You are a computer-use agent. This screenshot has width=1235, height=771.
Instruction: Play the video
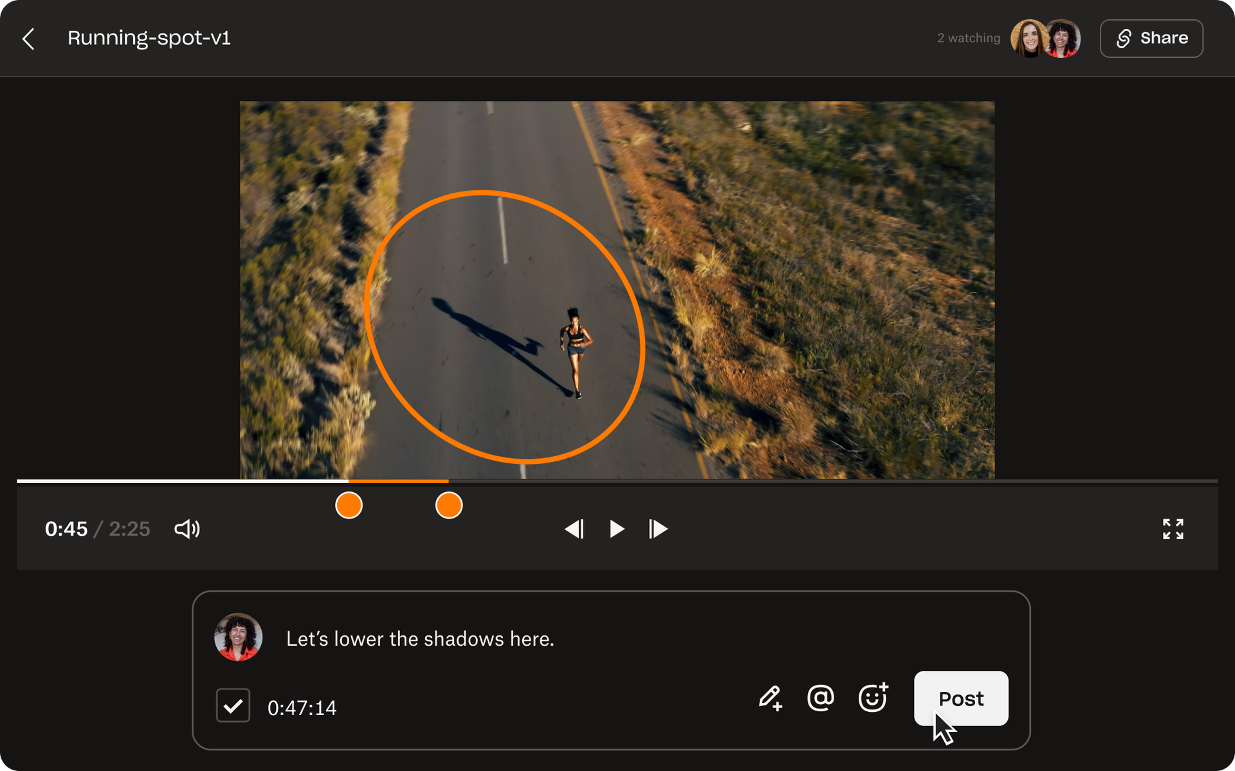point(616,529)
